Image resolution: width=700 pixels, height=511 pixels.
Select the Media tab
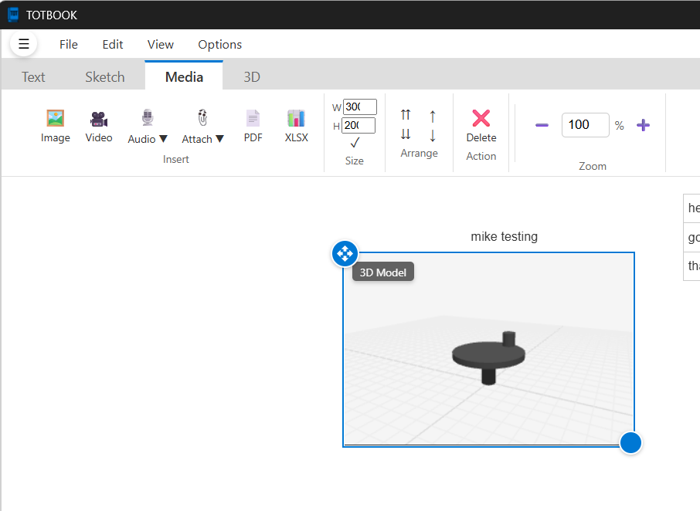tap(184, 76)
